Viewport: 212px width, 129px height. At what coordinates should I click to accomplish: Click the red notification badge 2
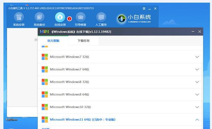[69, 19]
